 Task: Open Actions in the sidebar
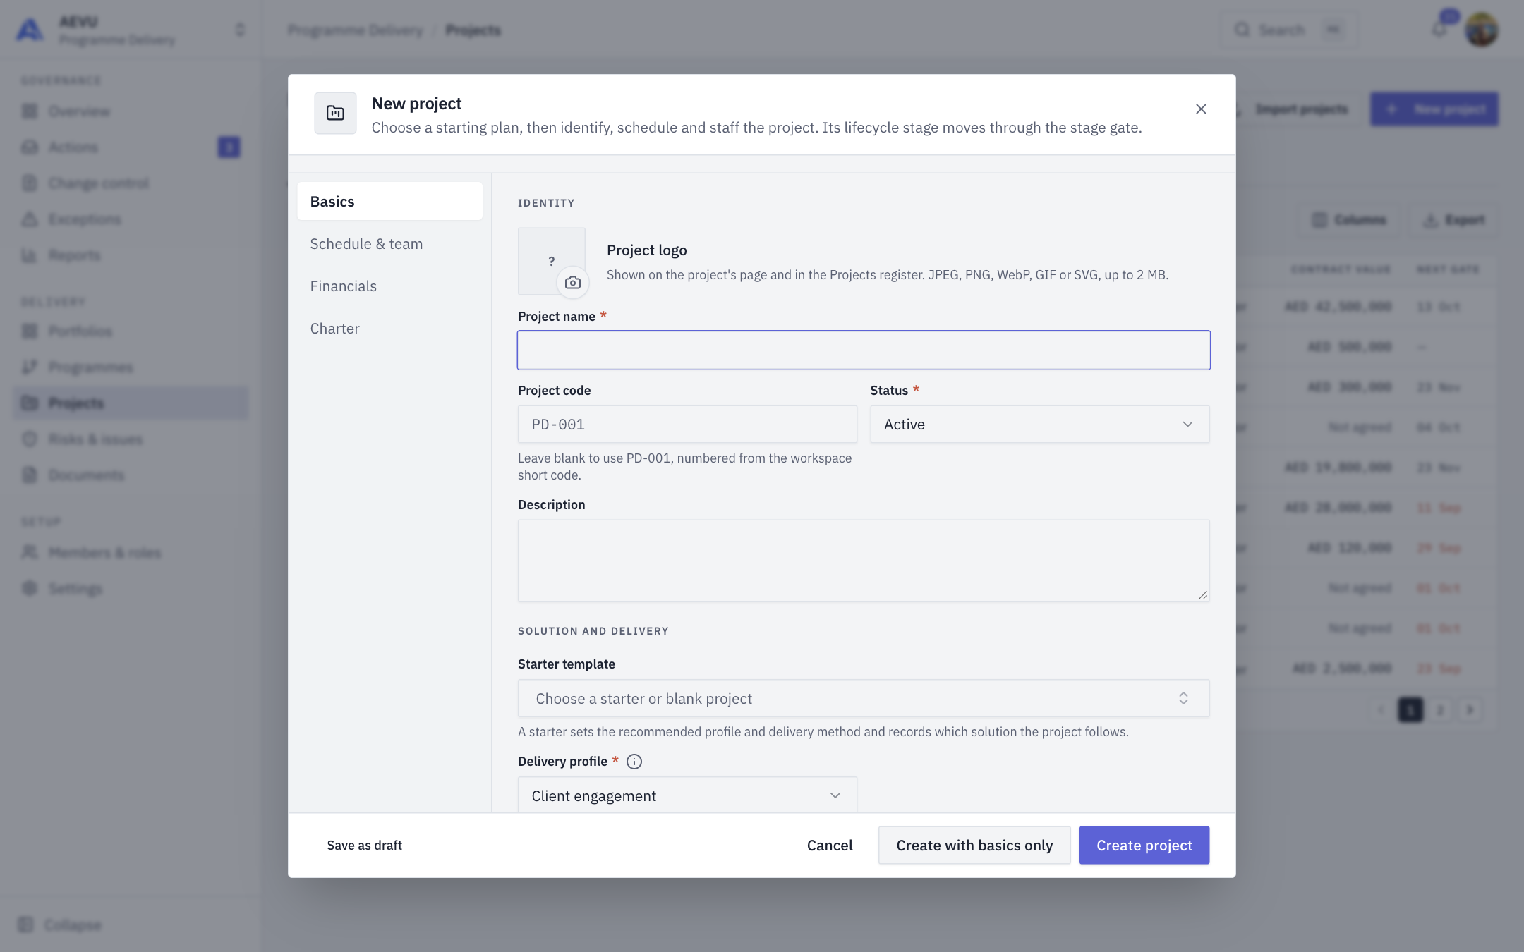[x=131, y=147]
